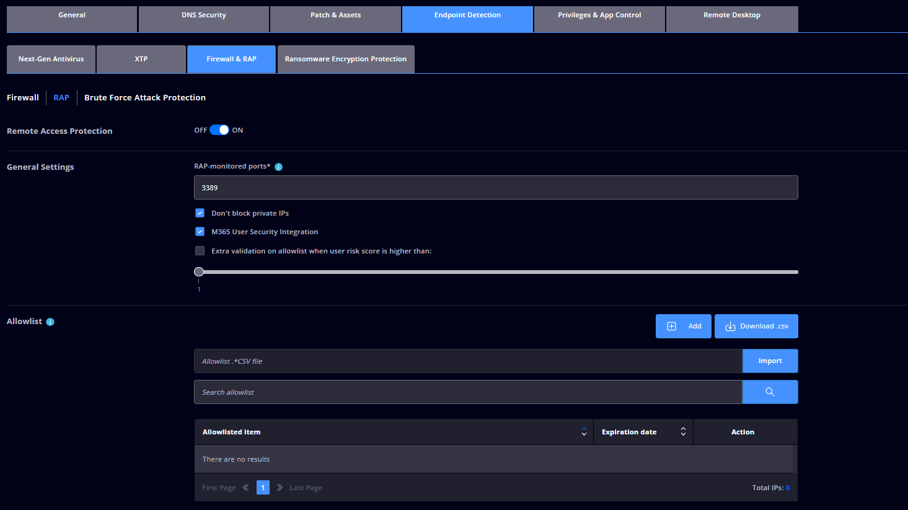This screenshot has width=908, height=510.
Task: Enable extra validation on allowlist checkbox
Action: click(200, 251)
